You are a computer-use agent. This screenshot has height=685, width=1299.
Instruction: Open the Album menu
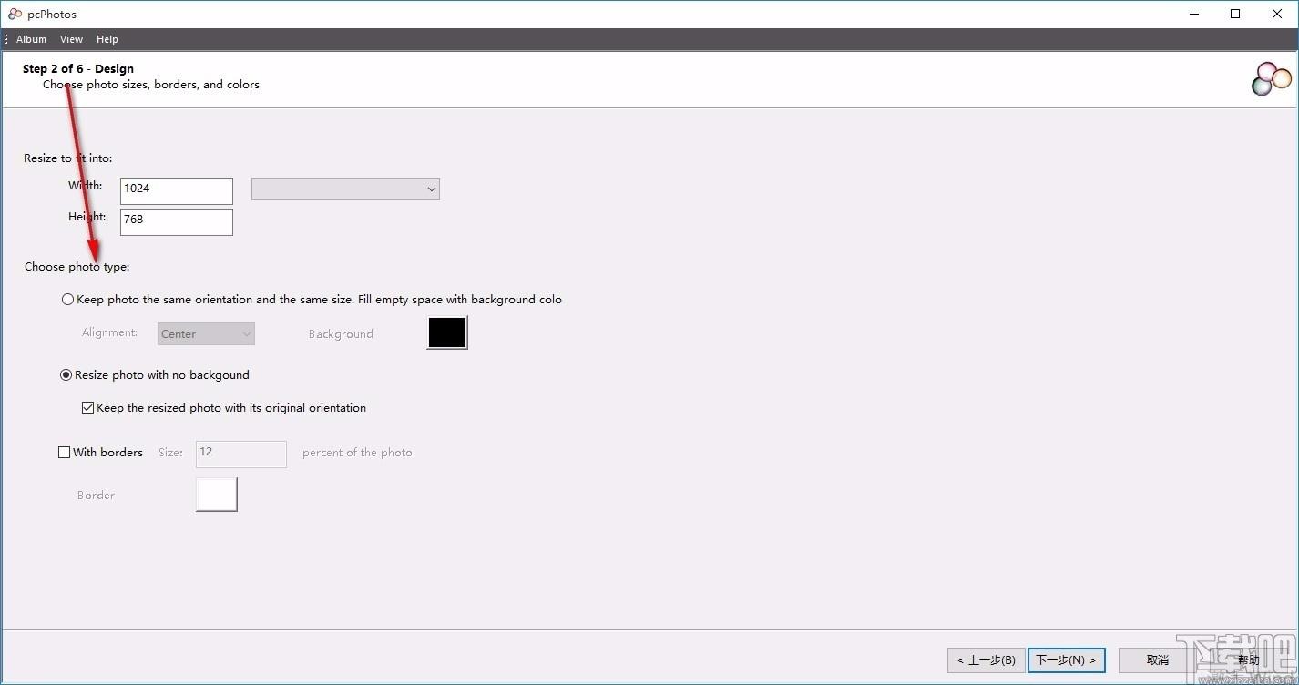[x=31, y=39]
